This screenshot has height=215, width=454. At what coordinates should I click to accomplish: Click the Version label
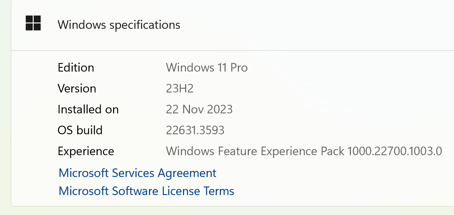point(77,88)
